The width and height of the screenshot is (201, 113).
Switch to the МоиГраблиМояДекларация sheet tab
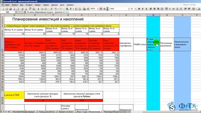(x=24, y=112)
